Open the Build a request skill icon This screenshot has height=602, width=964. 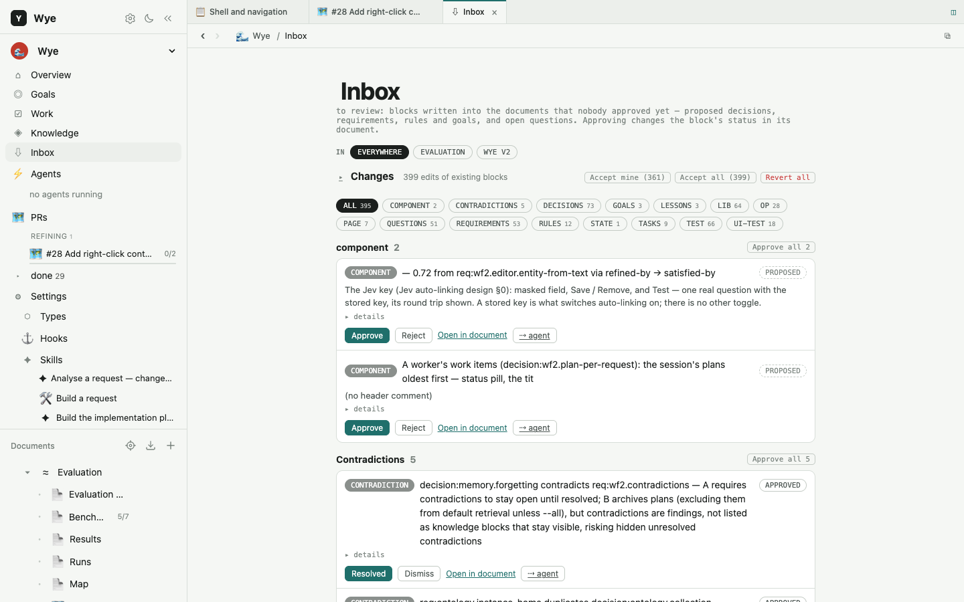(x=46, y=398)
